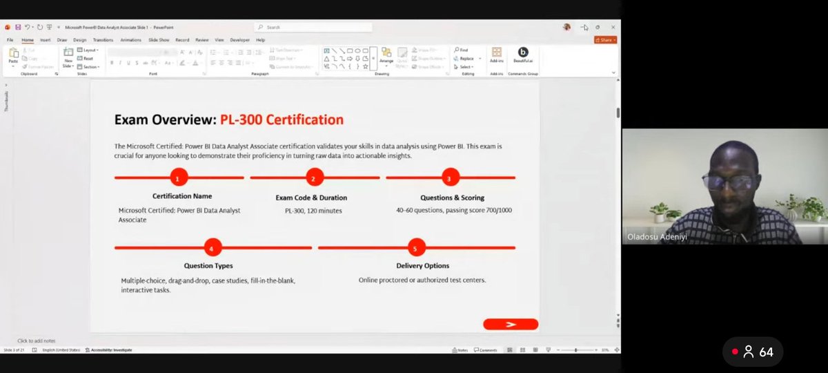Viewport: 828px width, 373px height.
Task: Open Find in Editing group
Action: click(460, 50)
